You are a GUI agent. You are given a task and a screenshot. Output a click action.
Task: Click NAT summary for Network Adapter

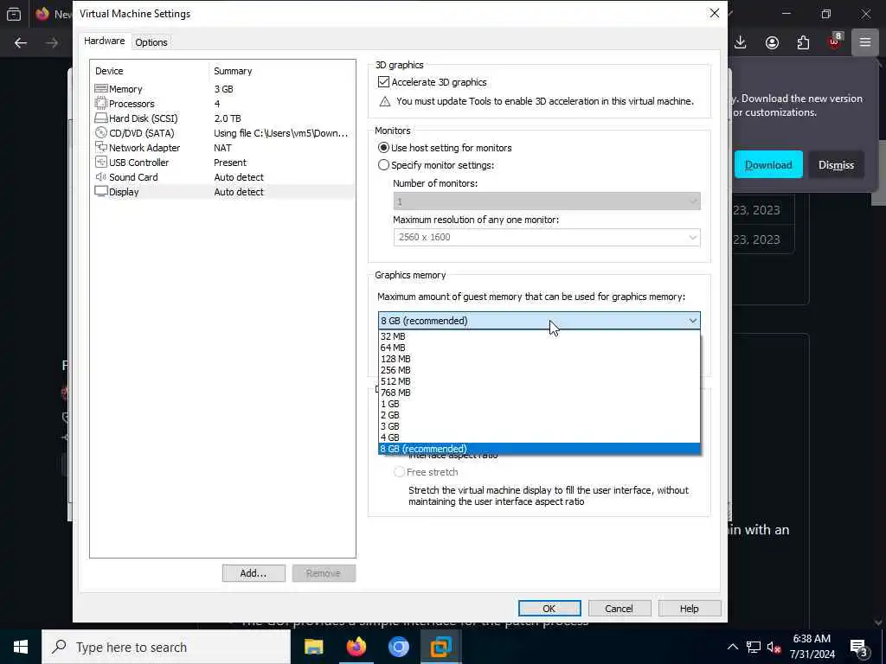click(222, 147)
